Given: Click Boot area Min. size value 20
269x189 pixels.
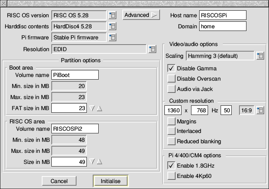Looking at the screenshot, I should click(69, 86).
